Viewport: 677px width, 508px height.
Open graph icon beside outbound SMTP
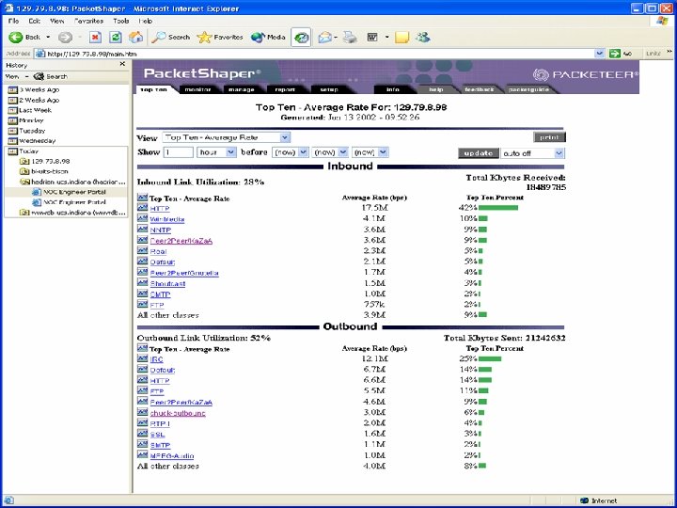(x=143, y=444)
